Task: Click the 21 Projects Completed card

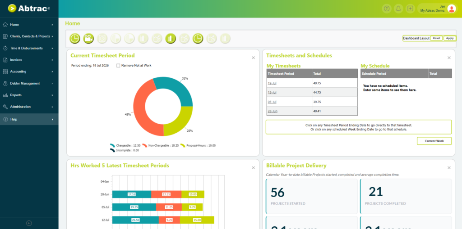Action: (x=406, y=196)
